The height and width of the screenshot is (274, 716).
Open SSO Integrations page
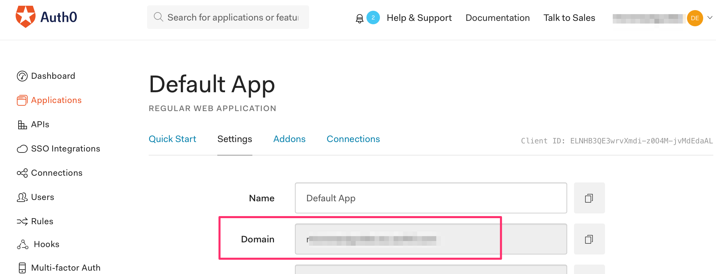point(65,149)
